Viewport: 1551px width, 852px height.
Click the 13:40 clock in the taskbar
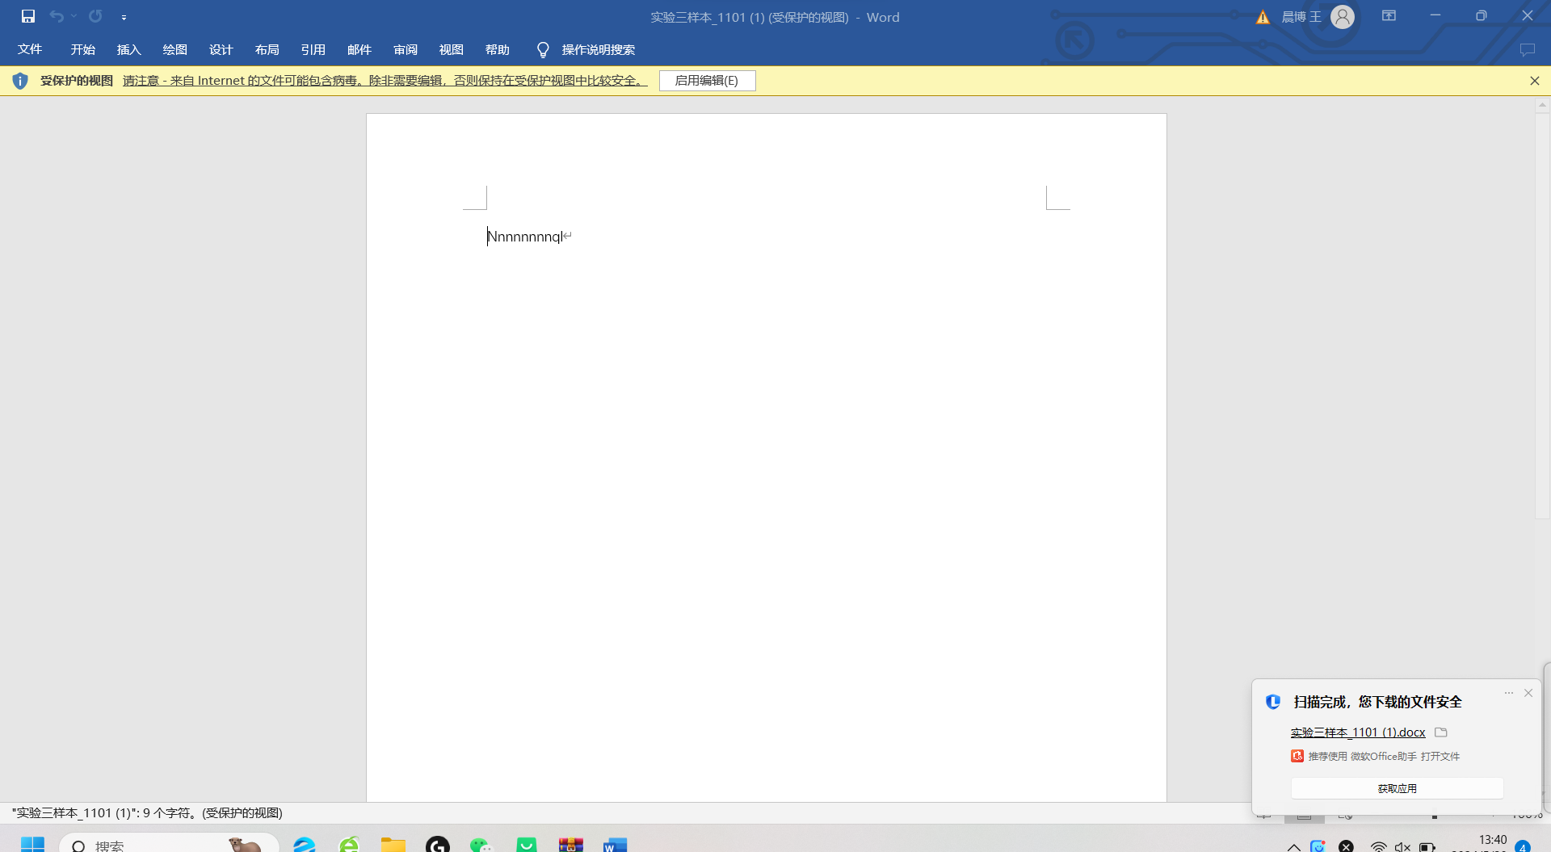[1492, 840]
